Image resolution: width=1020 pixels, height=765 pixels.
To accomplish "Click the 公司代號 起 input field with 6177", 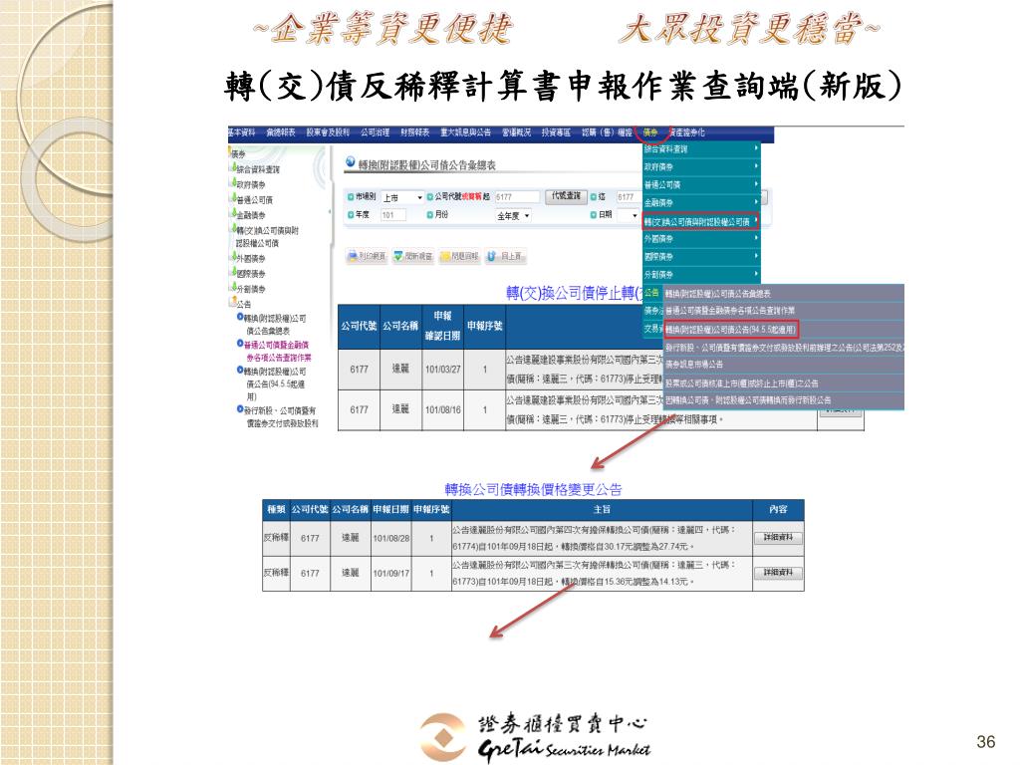I will (517, 196).
